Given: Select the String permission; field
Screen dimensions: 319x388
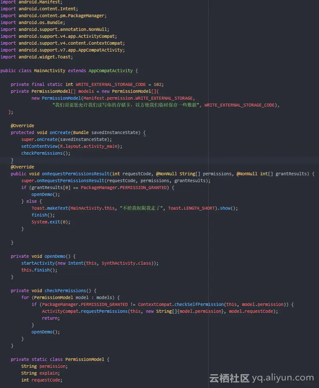Looking at the screenshot, I should click(x=44, y=366).
